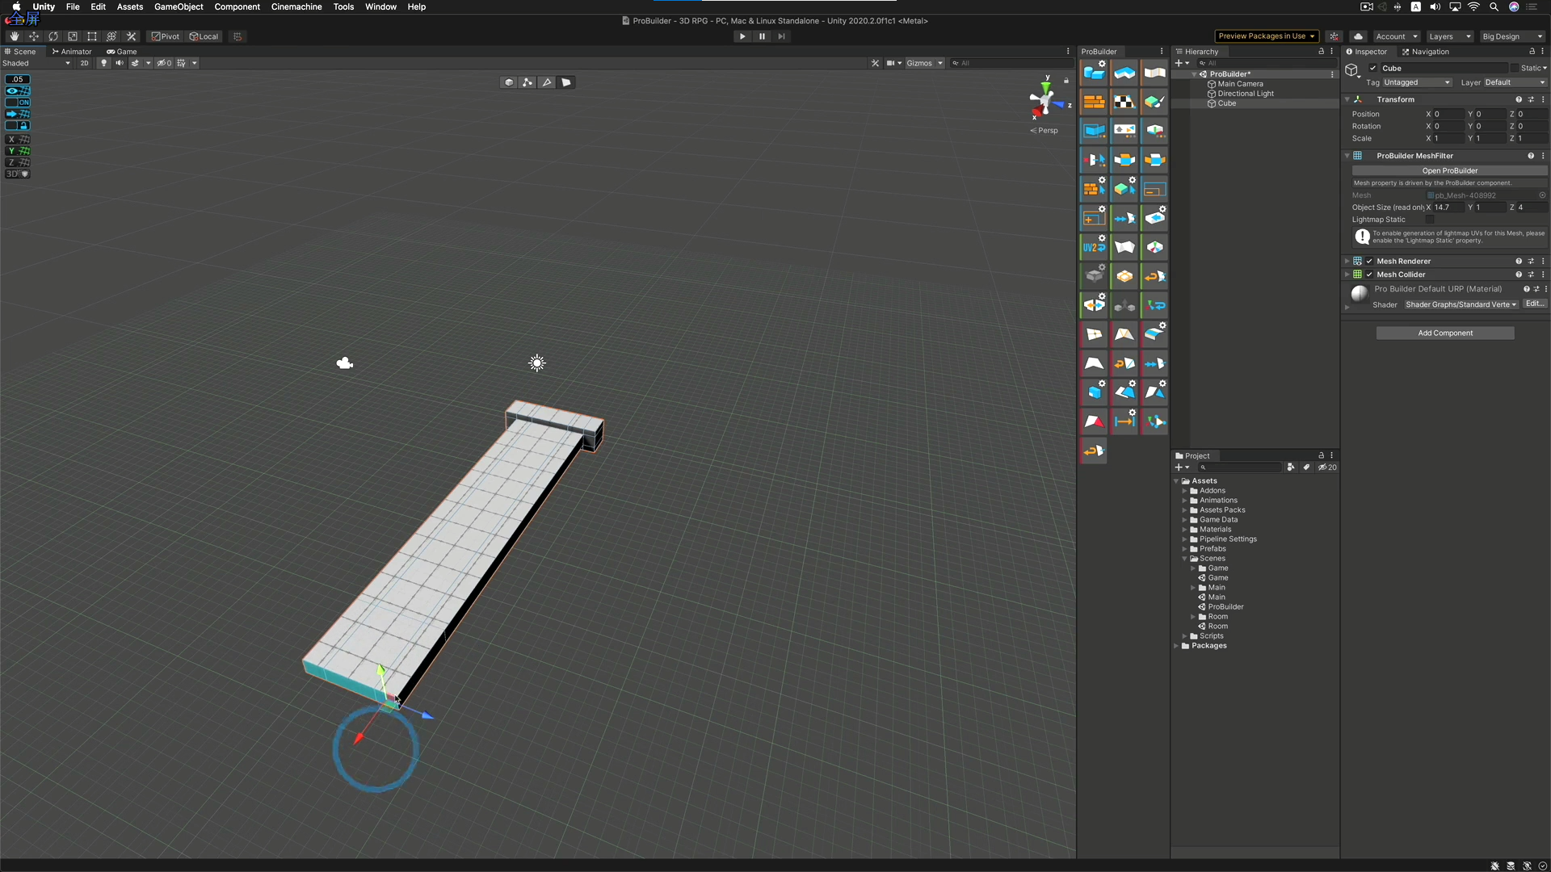Select the Directional Light in the Hierarchy

1246,94
